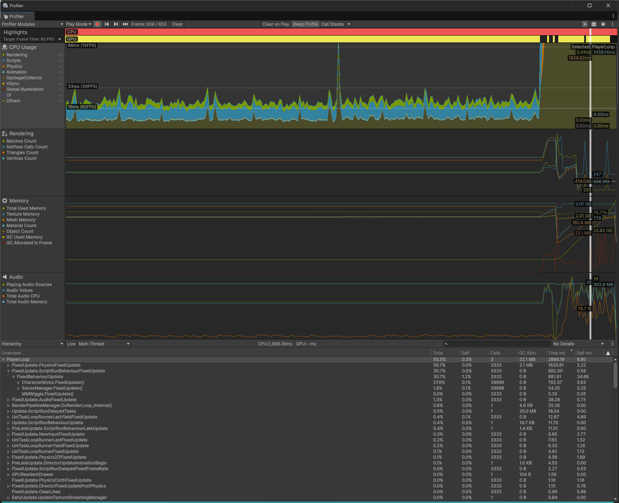Open the Play Mode target dropdown
Screen dimensions: 619x503
(78, 24)
